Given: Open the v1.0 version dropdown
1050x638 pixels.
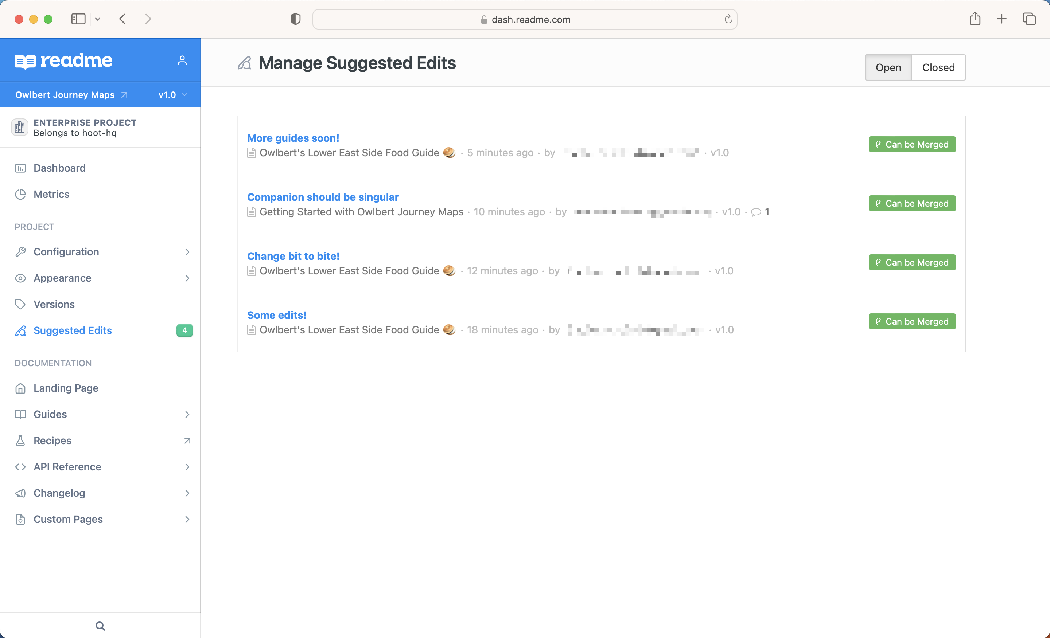Looking at the screenshot, I should click(x=172, y=94).
